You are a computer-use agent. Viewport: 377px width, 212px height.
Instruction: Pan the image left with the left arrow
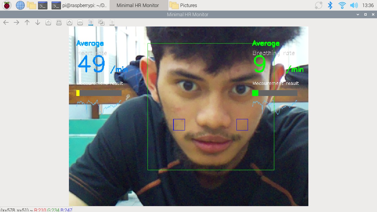[6, 22]
